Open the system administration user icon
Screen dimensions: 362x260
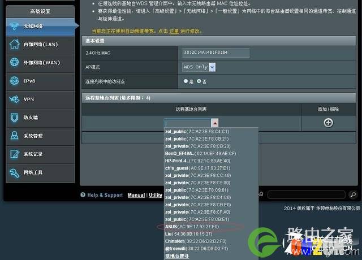coord(14,136)
